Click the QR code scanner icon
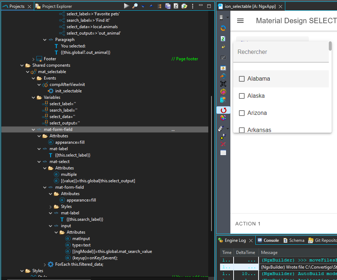The image size is (337, 280). [x=223, y=84]
